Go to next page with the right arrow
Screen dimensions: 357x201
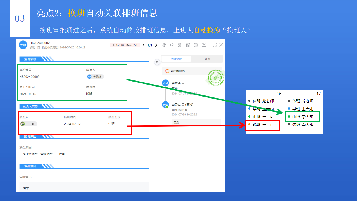pos(156,45)
